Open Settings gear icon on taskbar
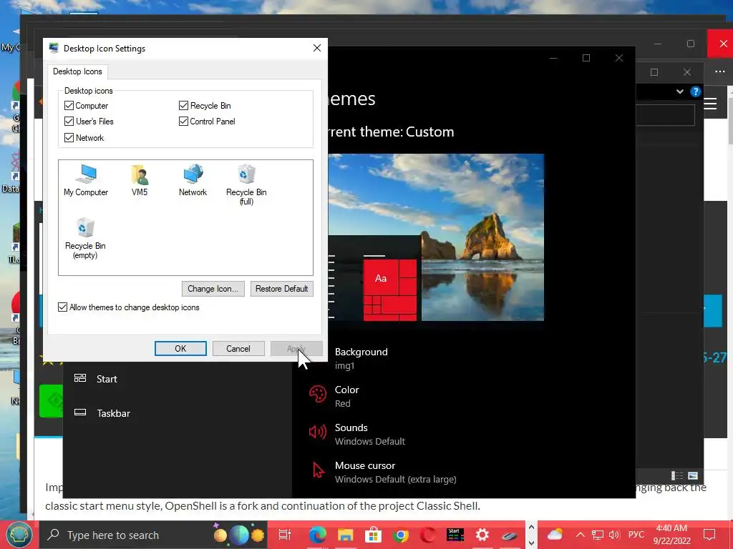The height and width of the screenshot is (549, 733). [482, 535]
